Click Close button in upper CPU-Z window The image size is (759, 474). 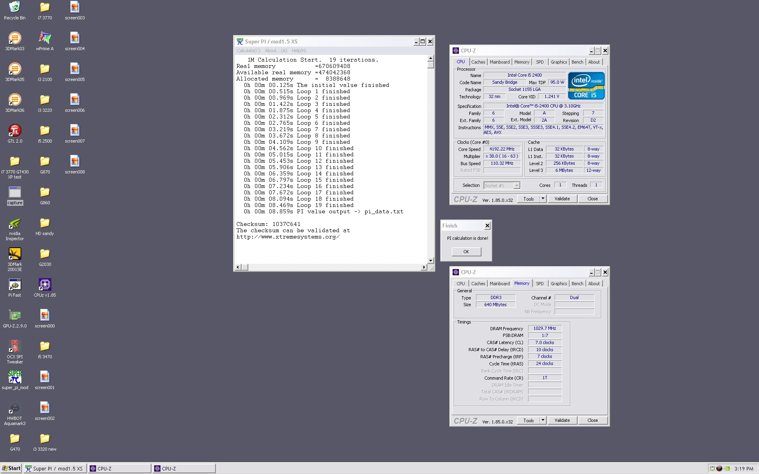pos(593,199)
